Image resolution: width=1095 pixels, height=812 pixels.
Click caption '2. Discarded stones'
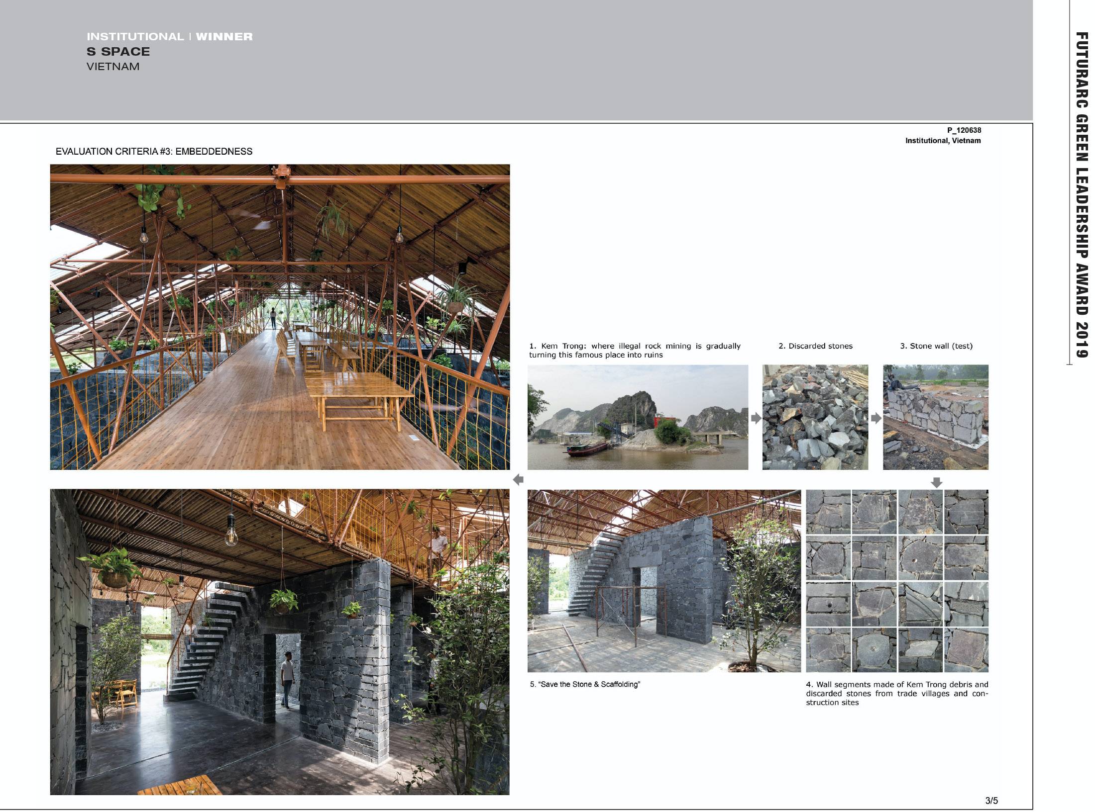pyautogui.click(x=815, y=346)
